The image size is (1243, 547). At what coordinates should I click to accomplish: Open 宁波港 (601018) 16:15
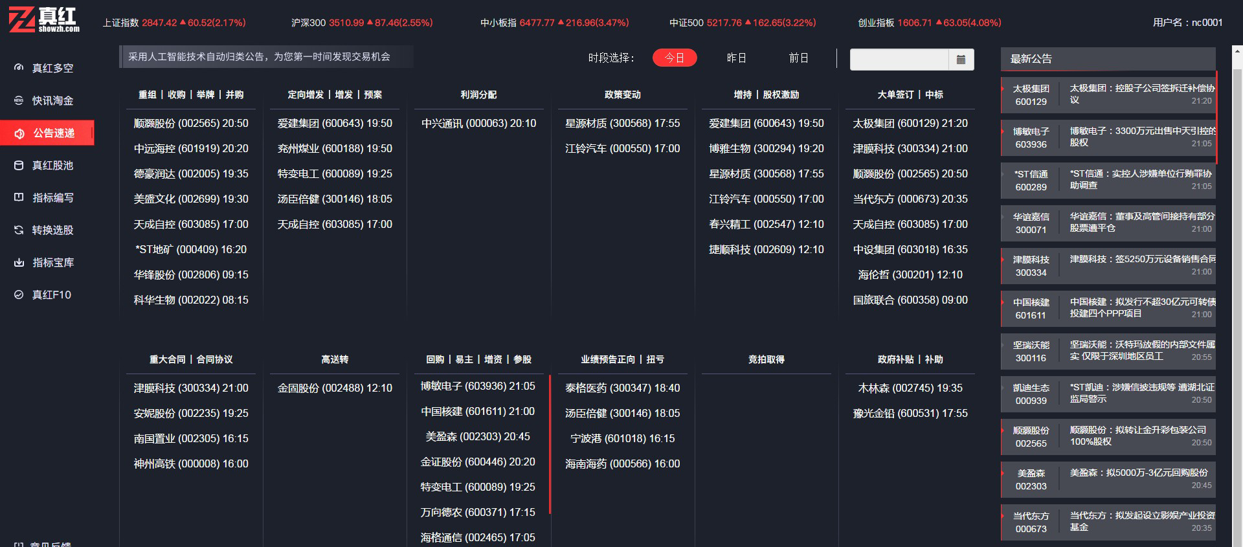pos(622,438)
